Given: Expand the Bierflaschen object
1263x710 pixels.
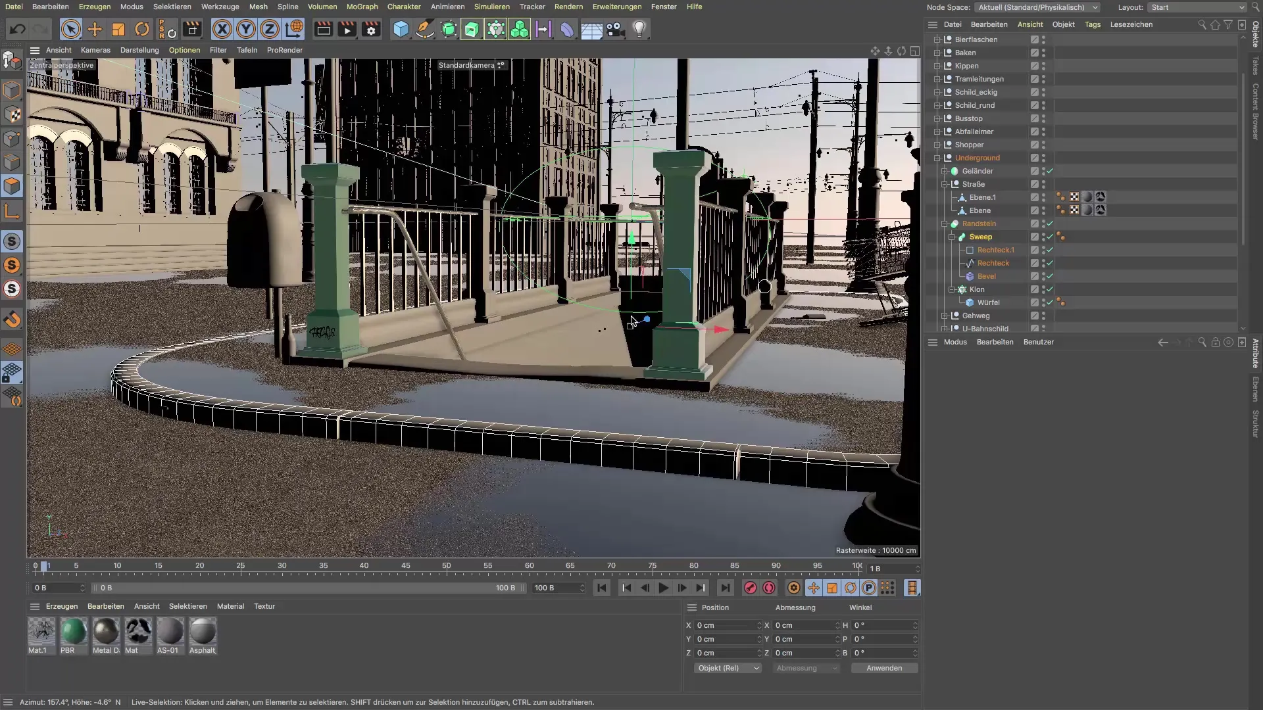Looking at the screenshot, I should coord(937,39).
